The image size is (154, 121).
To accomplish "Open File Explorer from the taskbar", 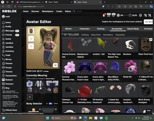I will [91, 118].
